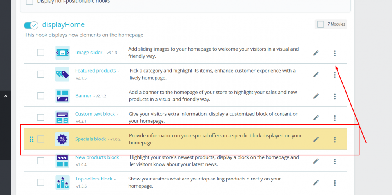The width and height of the screenshot is (392, 195).
Task: Open more actions for Featured products
Action: click(x=335, y=75)
